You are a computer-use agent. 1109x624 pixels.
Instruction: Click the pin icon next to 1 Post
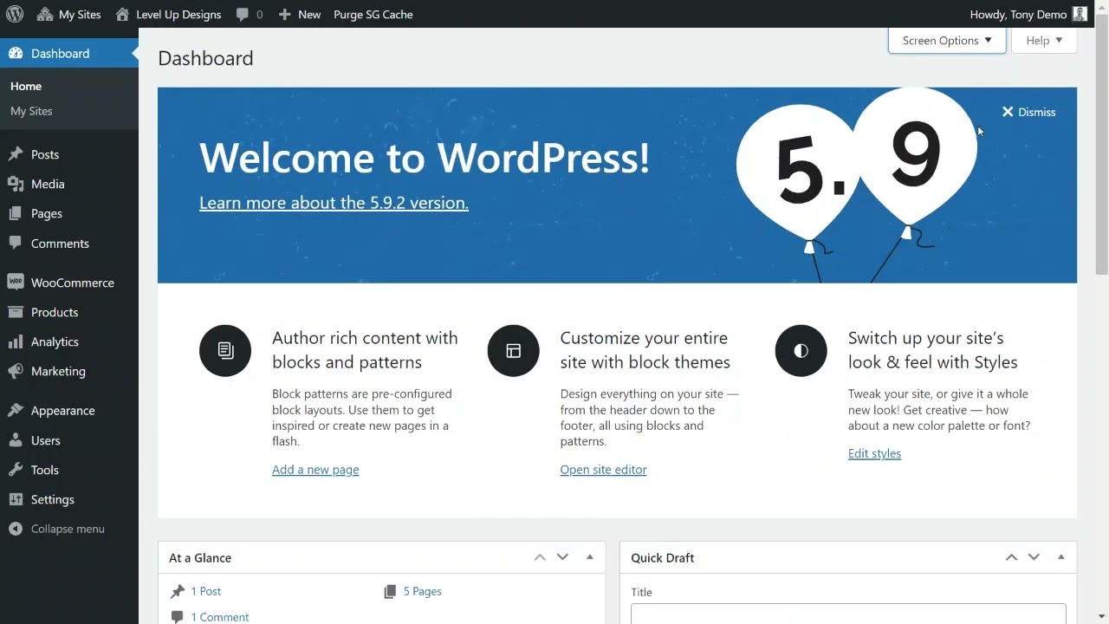178,591
